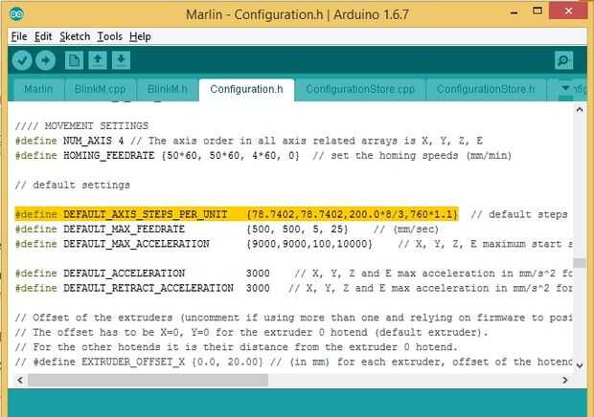
Task: Switch to the ConfigurationStore.h tab
Action: click(486, 90)
